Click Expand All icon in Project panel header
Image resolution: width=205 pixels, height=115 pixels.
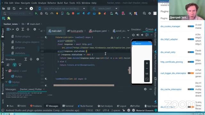point(23,29)
